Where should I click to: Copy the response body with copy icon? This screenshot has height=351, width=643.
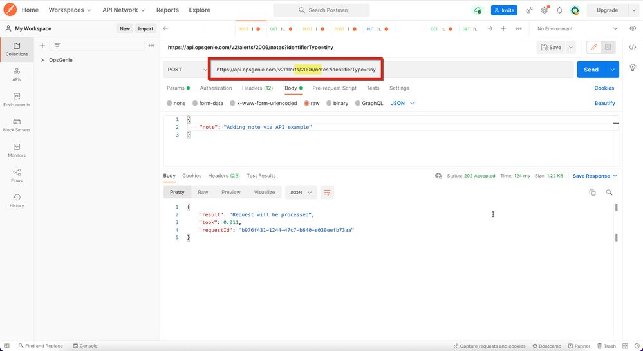click(592, 192)
